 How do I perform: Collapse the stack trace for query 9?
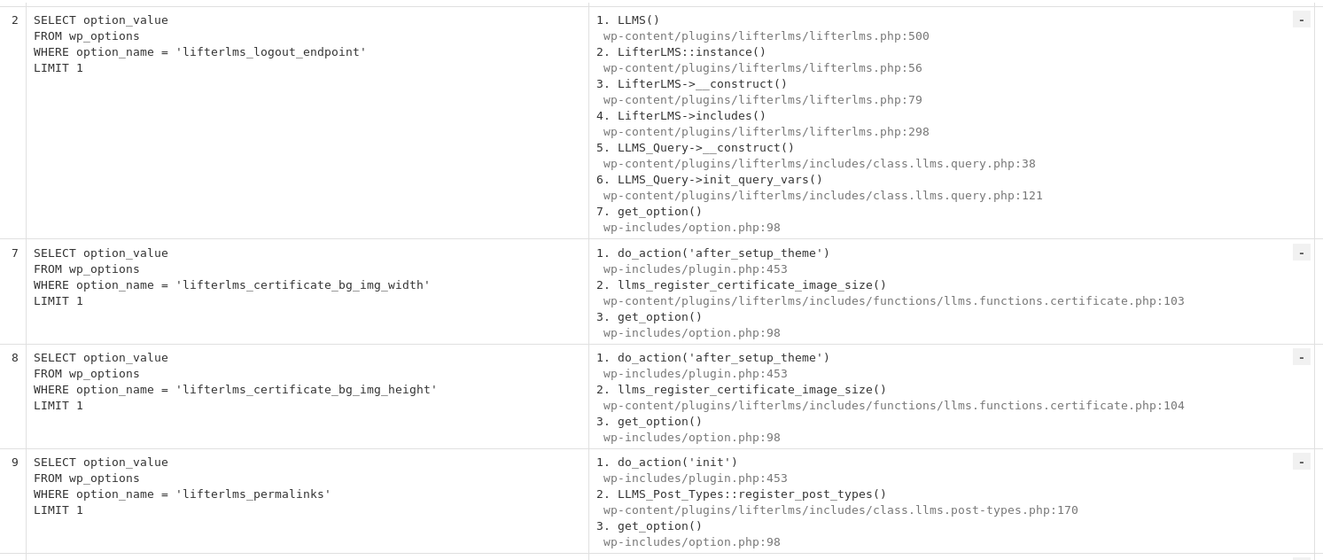pyautogui.click(x=1301, y=462)
